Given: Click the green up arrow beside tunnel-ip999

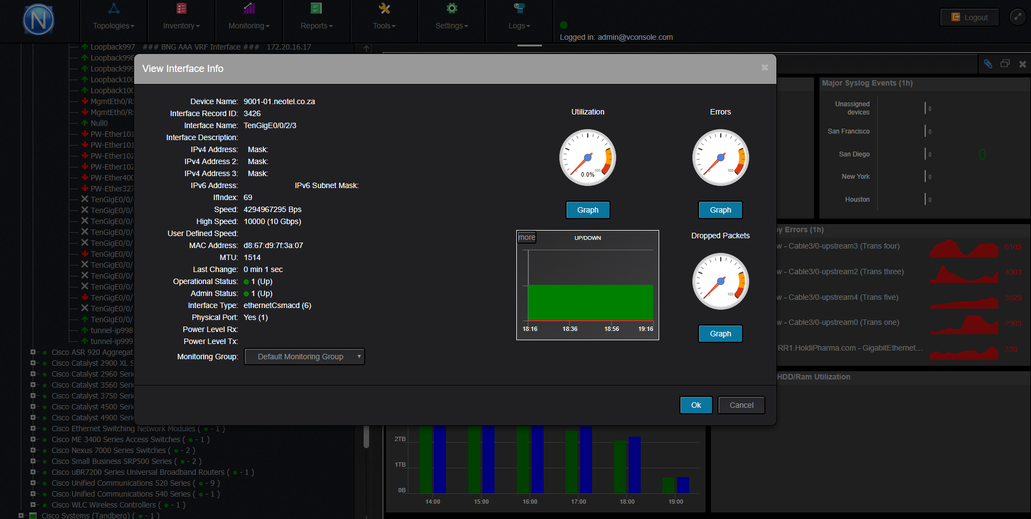Looking at the screenshot, I should click(x=85, y=341).
